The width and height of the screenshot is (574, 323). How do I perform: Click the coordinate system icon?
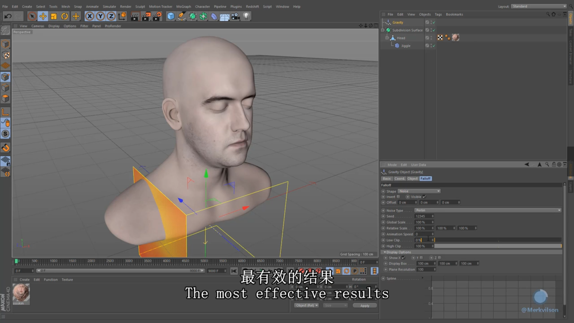point(122,16)
